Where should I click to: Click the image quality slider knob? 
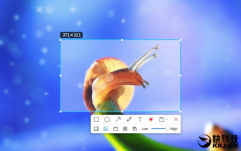click(x=167, y=128)
